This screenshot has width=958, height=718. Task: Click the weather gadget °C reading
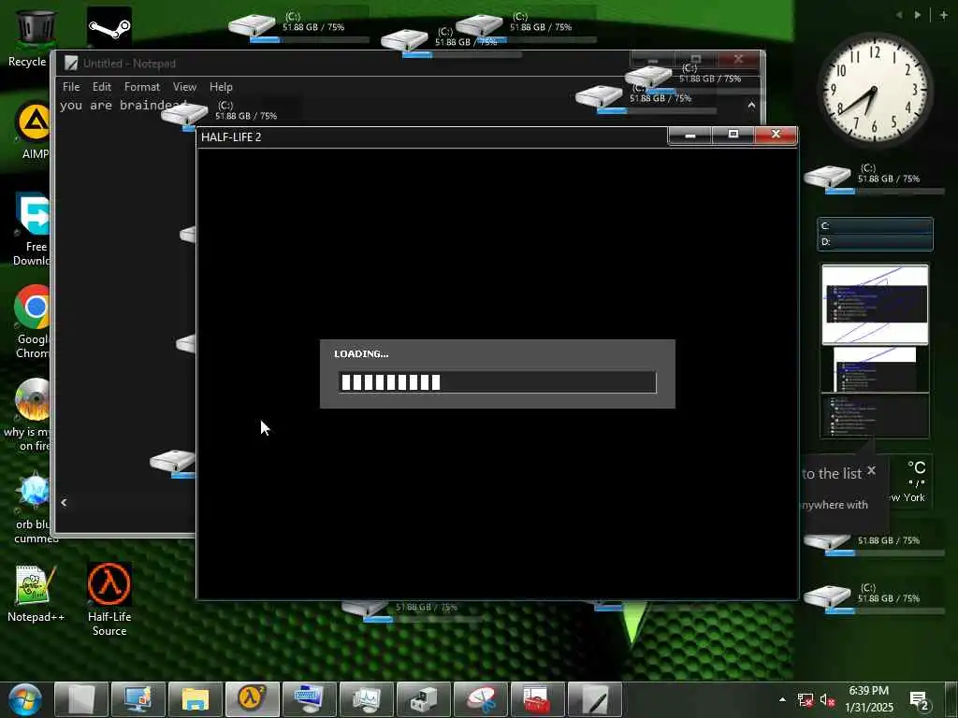tap(917, 467)
